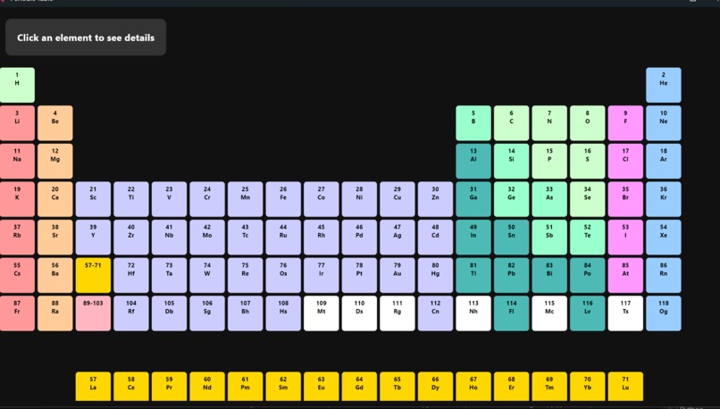The image size is (720, 409).
Task: Select the Bromine (Br) tile
Action: (625, 199)
